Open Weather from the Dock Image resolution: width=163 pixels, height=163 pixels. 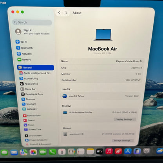(159, 151)
